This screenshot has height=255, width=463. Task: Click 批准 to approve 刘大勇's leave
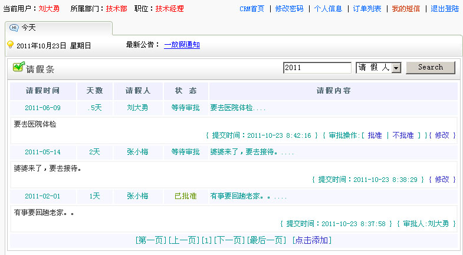click(x=375, y=135)
